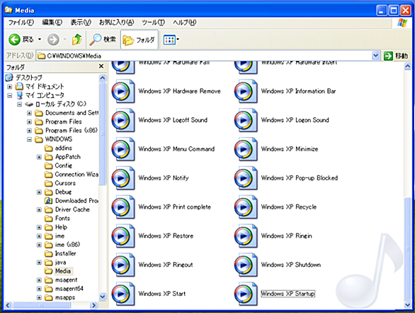The width and height of the screenshot is (415, 313).
Task: Select Windows XP Logoff Sound file icon
Action: 123,120
